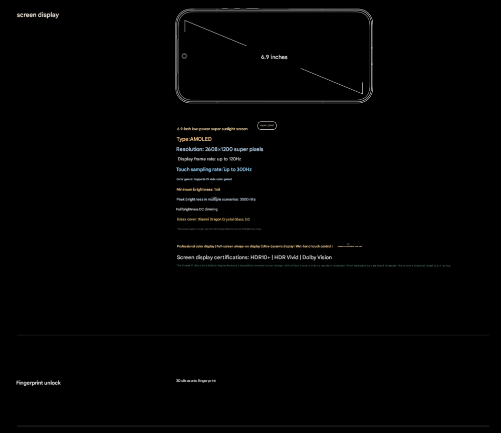Click the Resolution 2608×1200 super pixels line

tap(219, 149)
